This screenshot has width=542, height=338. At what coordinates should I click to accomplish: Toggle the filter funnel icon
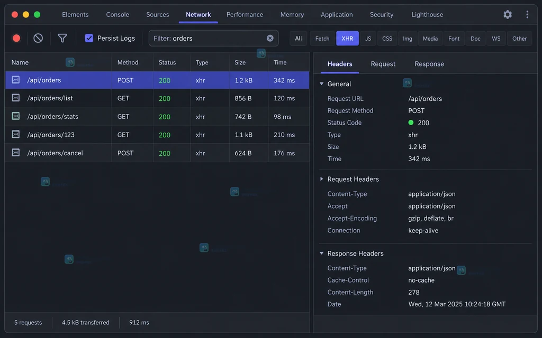pyautogui.click(x=62, y=38)
